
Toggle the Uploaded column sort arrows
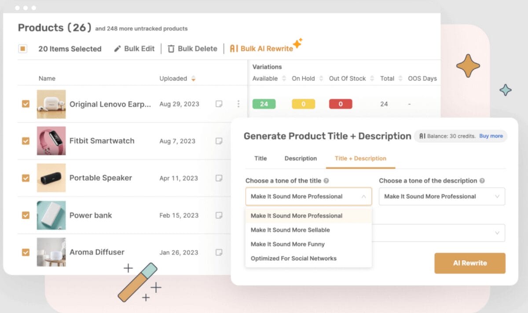[193, 78]
